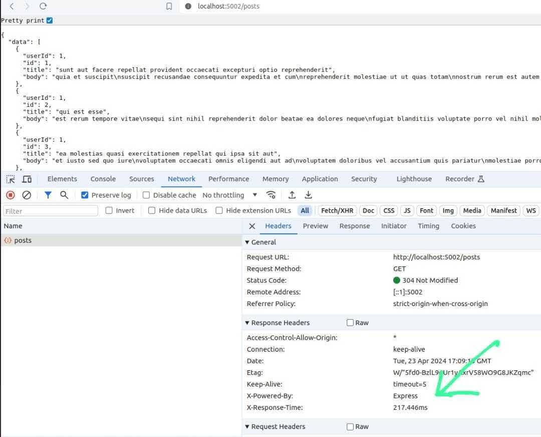
Task: Select the inspect element tool
Action: pos(9,179)
